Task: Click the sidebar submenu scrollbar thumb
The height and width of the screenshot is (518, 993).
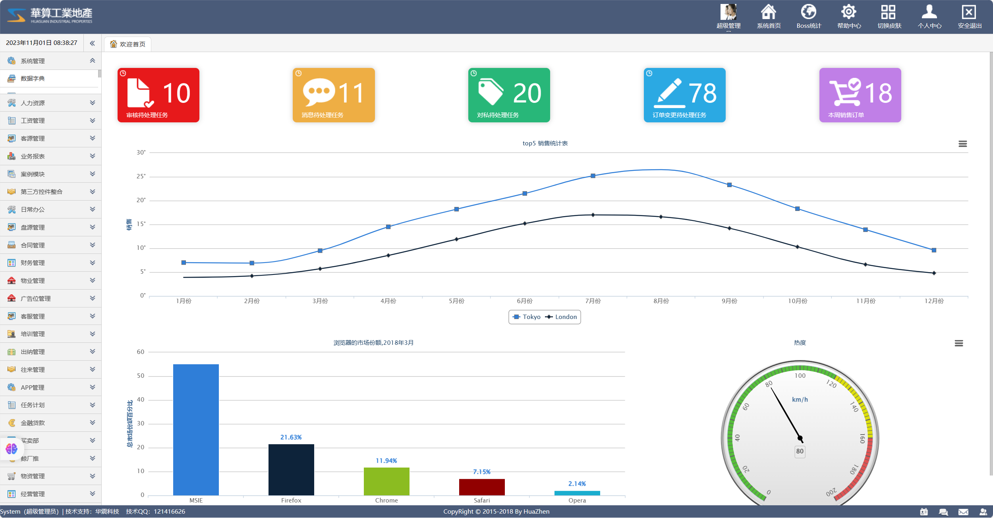Action: pos(100,74)
